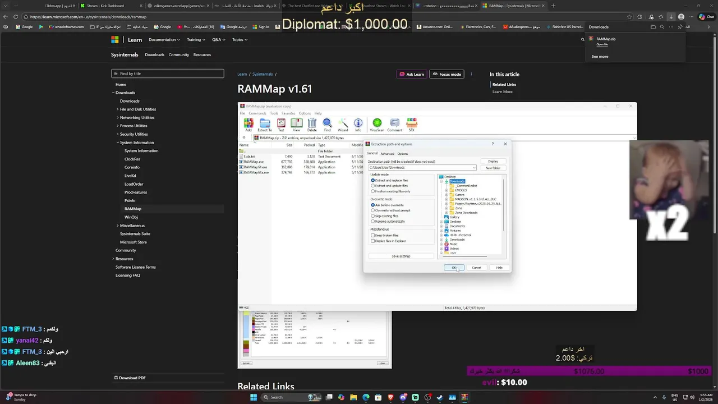Expand the Documents node in folder tree

tap(441, 226)
